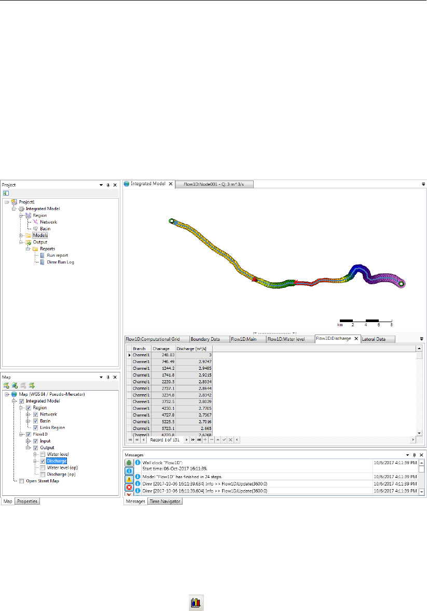
Task: Collapse the Reports folder node
Action: point(28,248)
